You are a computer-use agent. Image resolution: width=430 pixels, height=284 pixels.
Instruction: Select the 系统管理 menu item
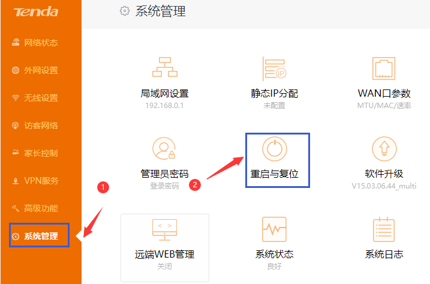tap(41, 236)
